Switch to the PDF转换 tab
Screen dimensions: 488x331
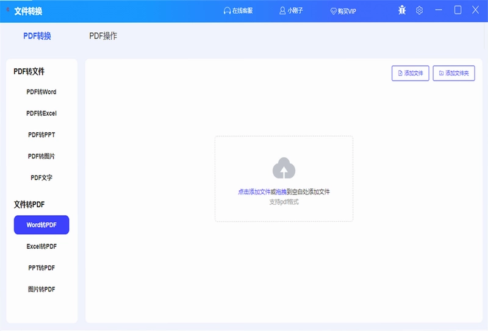coord(37,36)
